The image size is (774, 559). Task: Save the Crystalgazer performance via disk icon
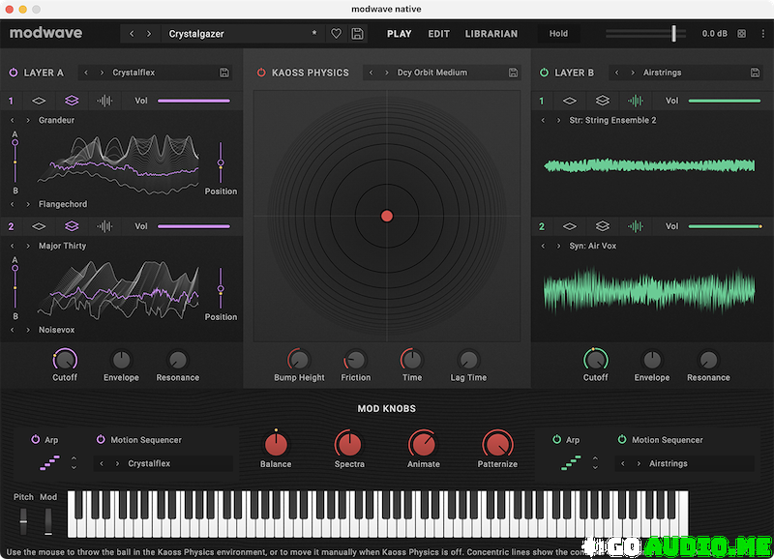coord(357,34)
